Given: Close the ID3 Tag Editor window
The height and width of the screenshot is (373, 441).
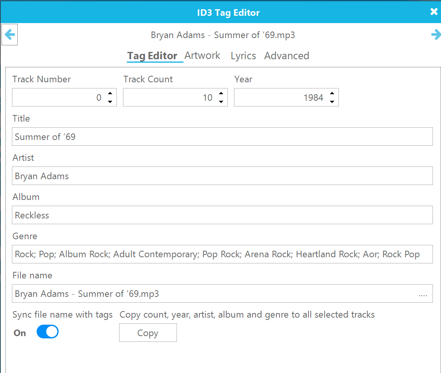Looking at the screenshot, I should (x=434, y=12).
